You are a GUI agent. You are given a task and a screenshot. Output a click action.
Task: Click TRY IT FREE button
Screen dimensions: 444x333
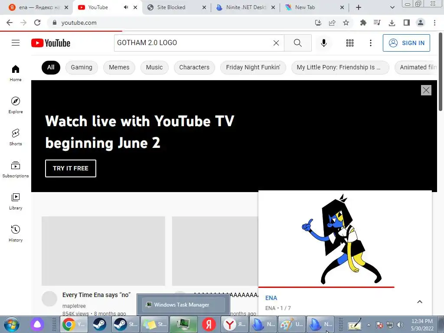(71, 168)
